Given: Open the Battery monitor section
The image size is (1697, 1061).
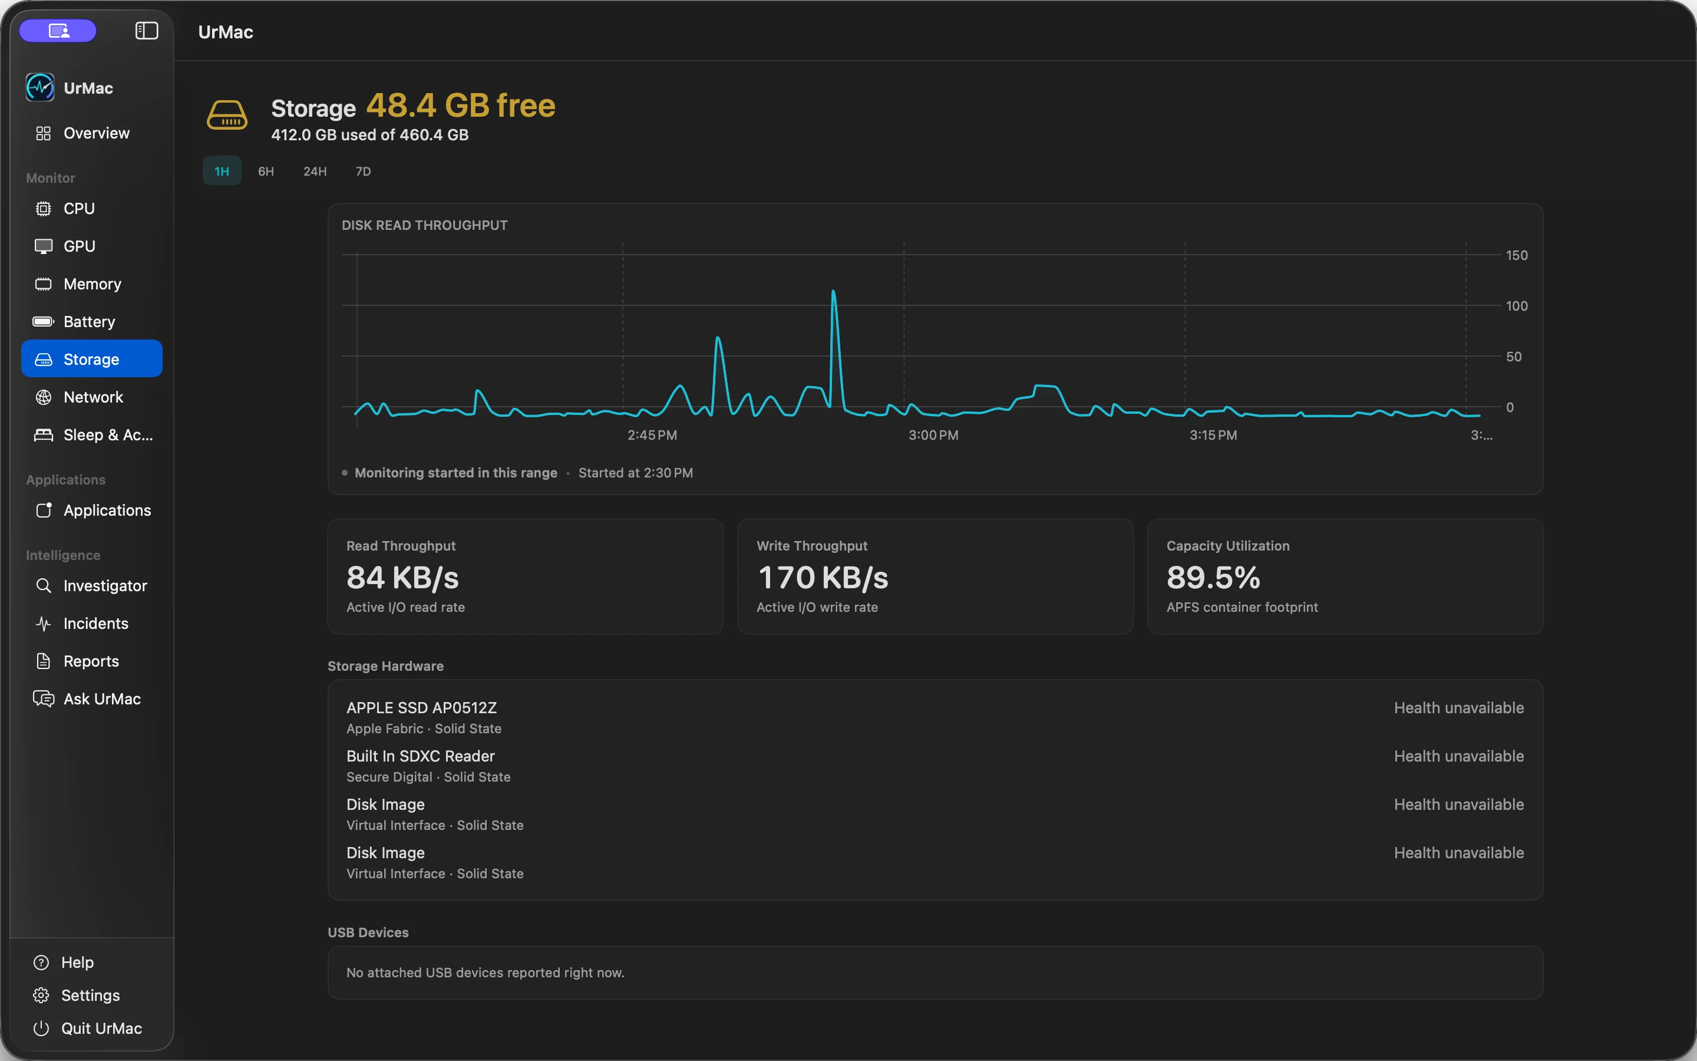Looking at the screenshot, I should (x=92, y=321).
